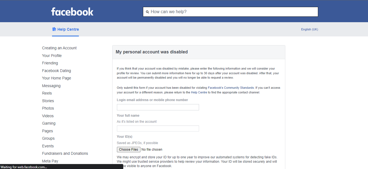Click the login email or phone field
Screen dimensions: 368x169
click(x=158, y=107)
